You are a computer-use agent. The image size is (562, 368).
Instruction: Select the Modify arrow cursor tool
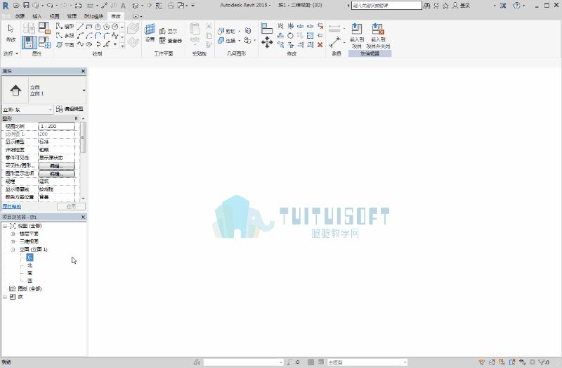tap(11, 29)
